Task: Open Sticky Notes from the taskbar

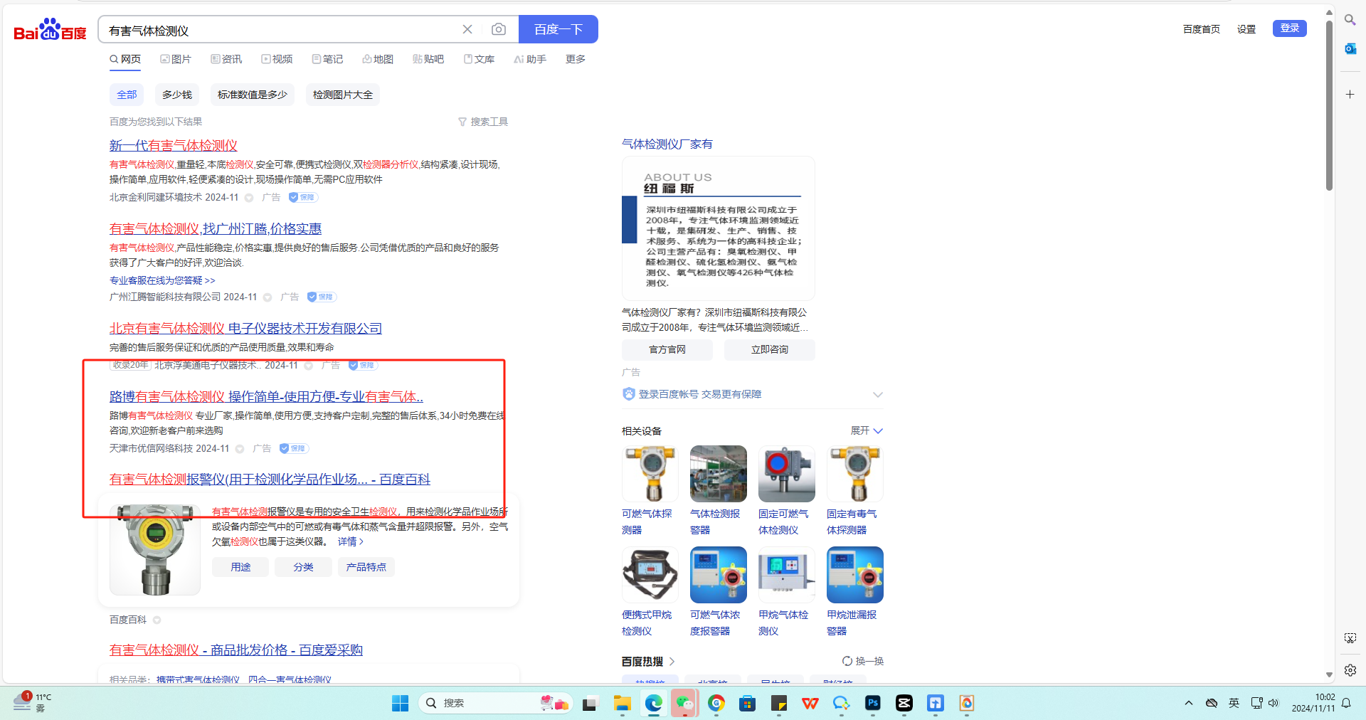Action: pos(779,704)
